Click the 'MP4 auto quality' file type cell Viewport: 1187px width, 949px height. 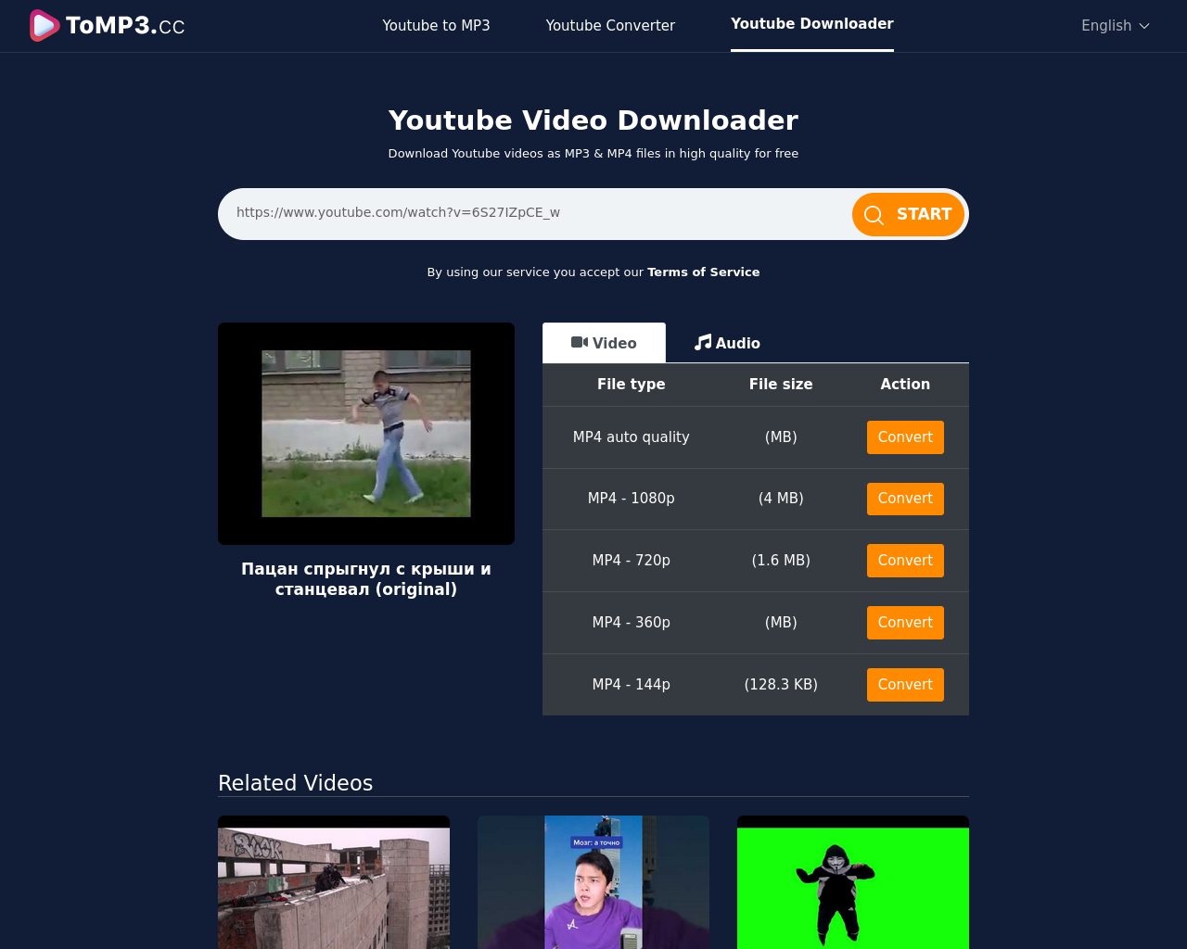[x=632, y=437]
